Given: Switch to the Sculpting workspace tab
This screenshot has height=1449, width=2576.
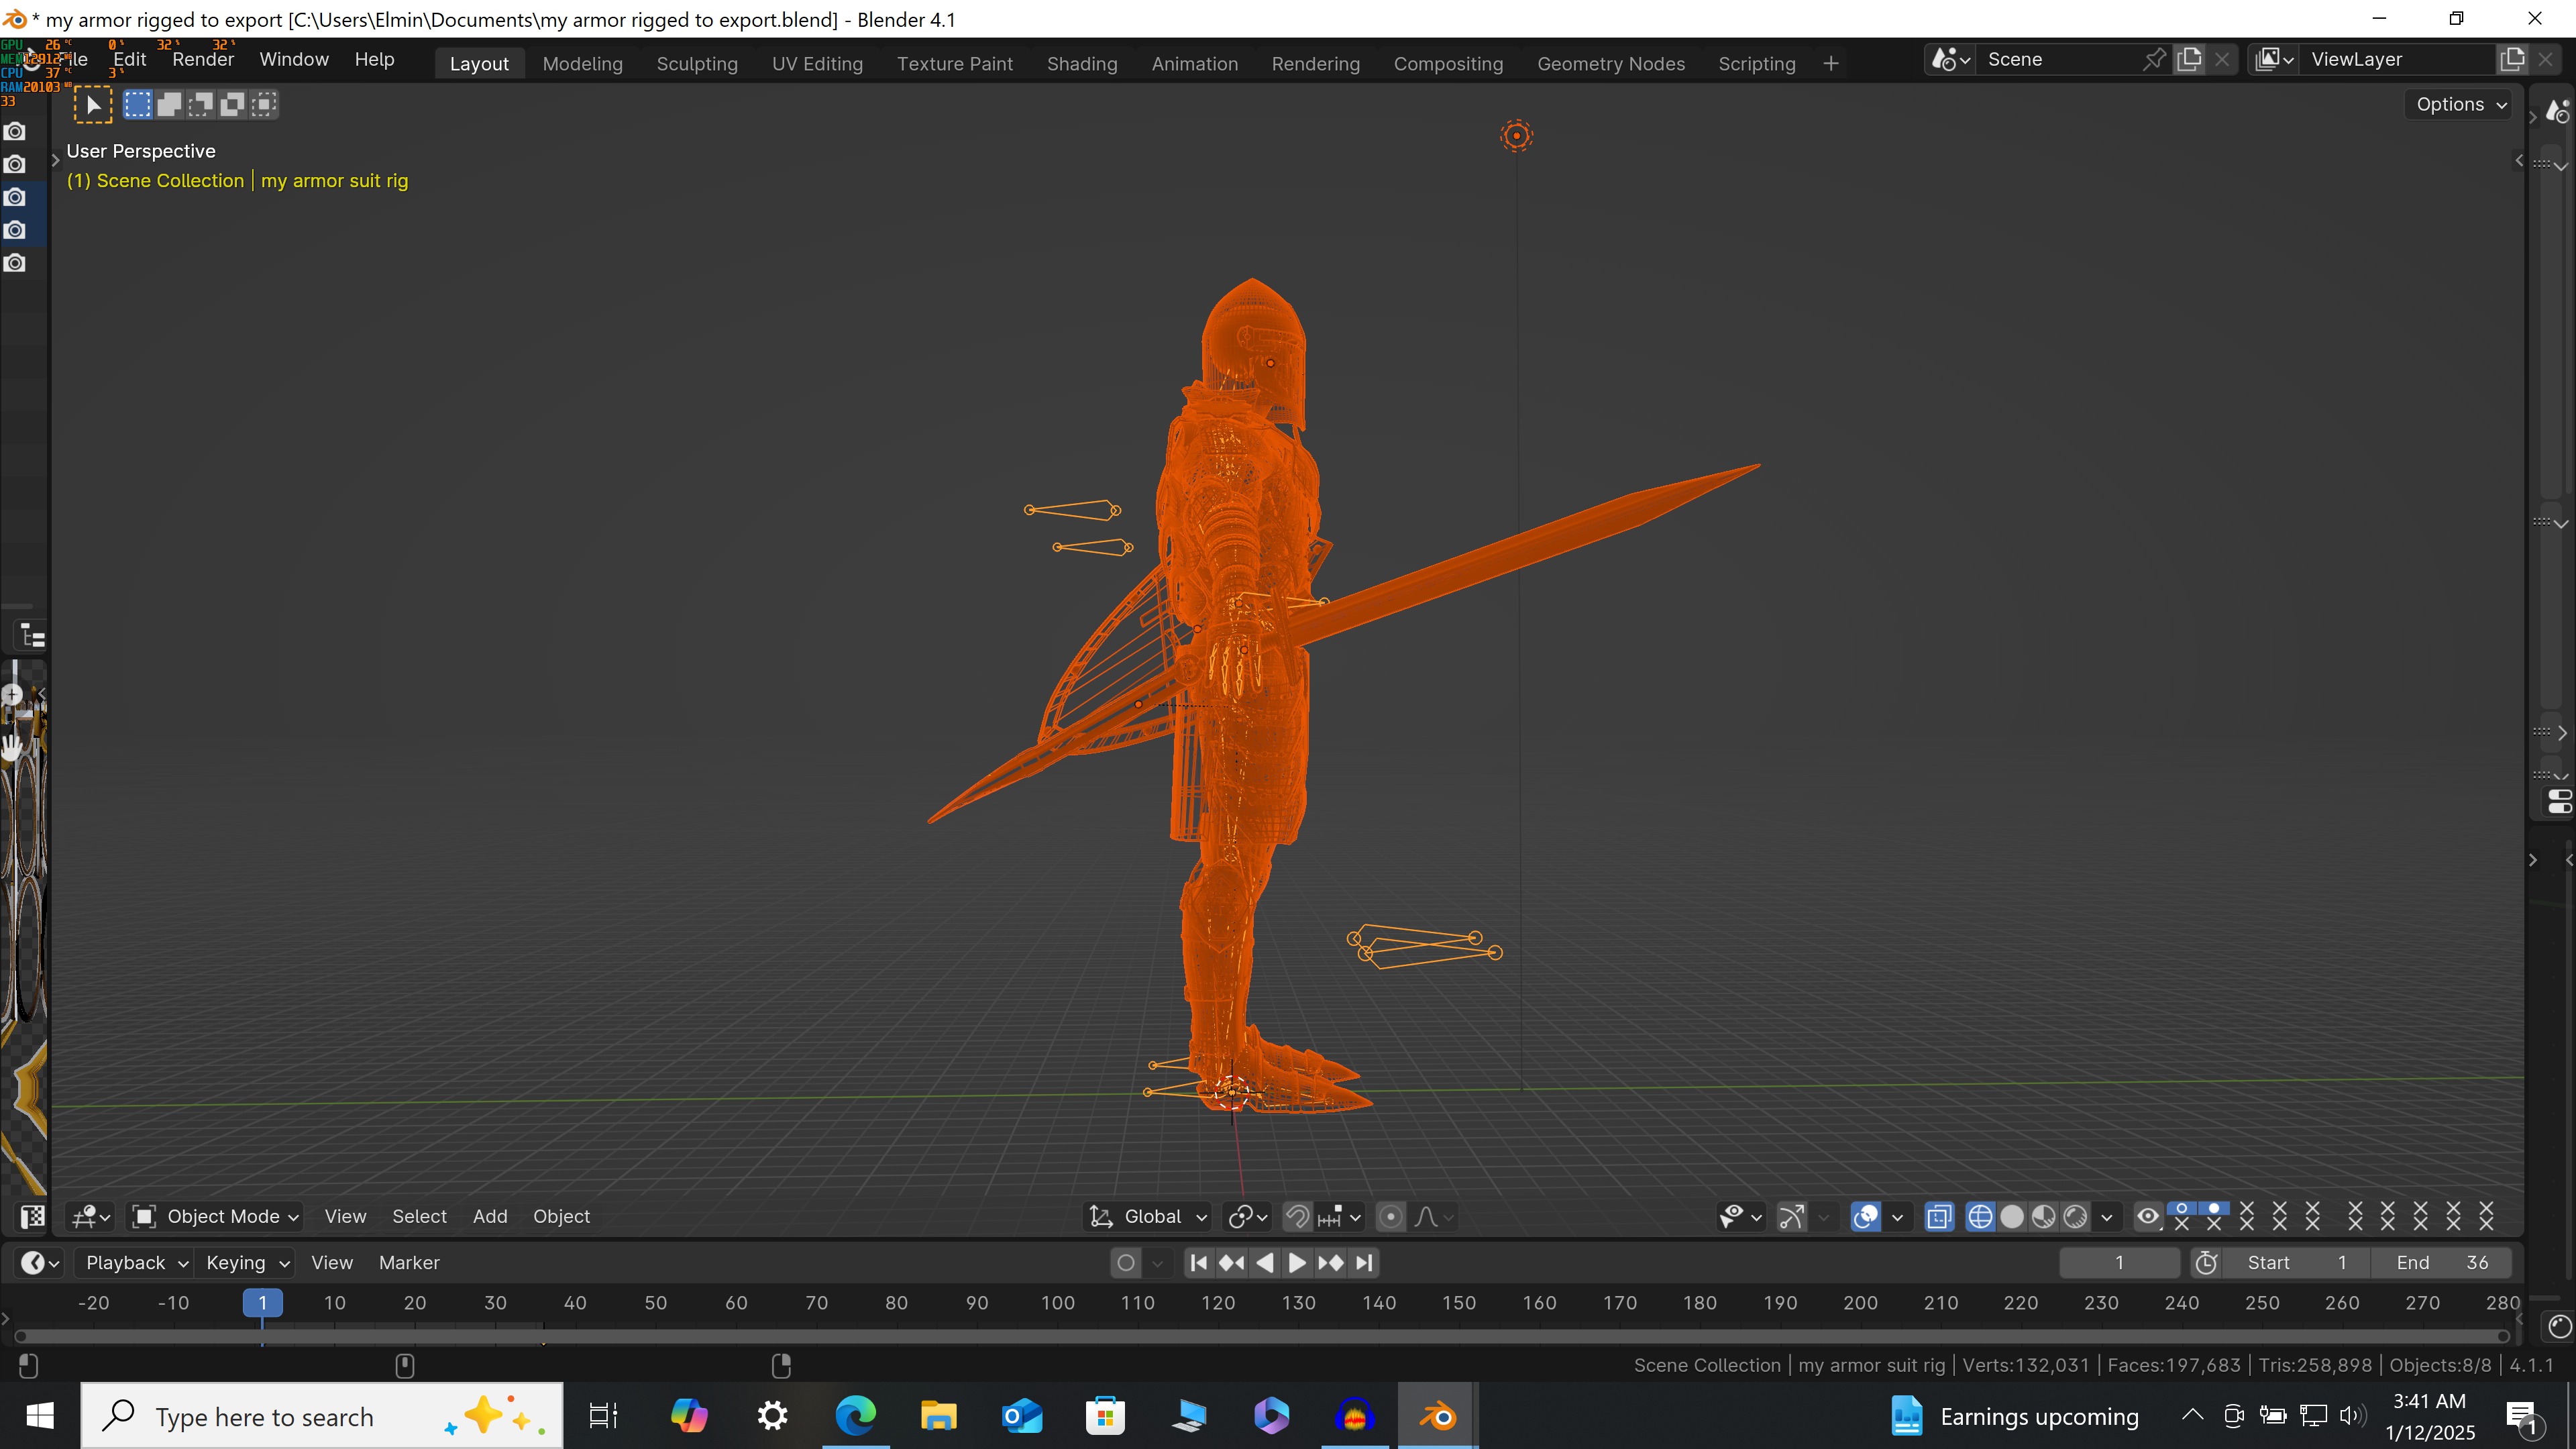Looking at the screenshot, I should [x=697, y=64].
